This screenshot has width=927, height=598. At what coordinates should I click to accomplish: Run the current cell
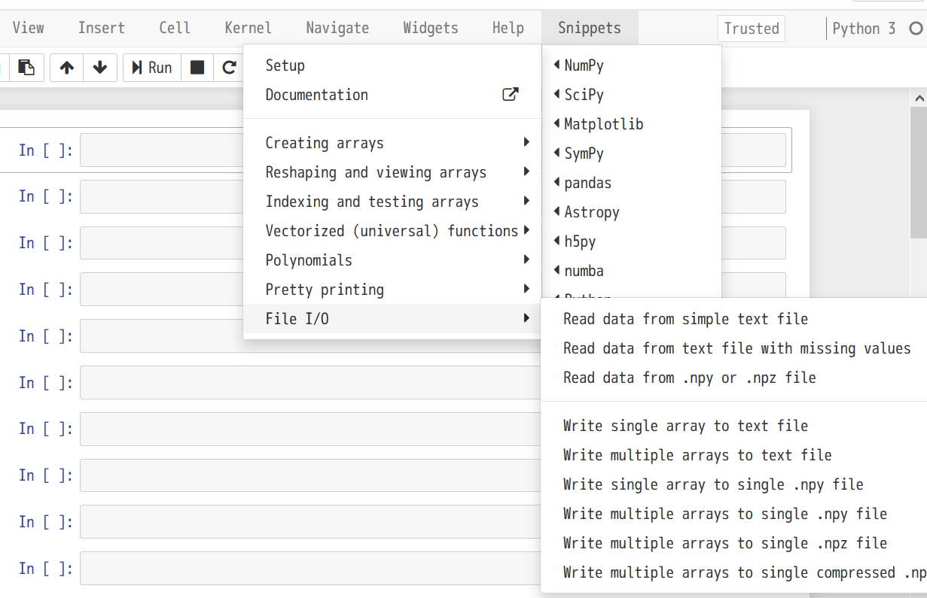(151, 68)
